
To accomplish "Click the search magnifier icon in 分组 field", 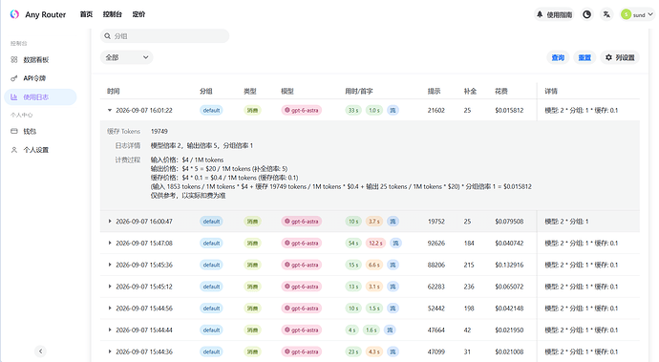I will [108, 36].
